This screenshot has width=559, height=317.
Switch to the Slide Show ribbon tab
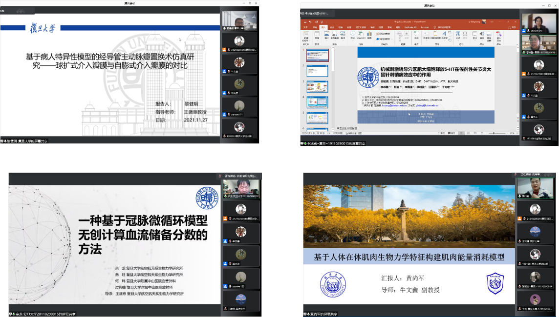361,27
